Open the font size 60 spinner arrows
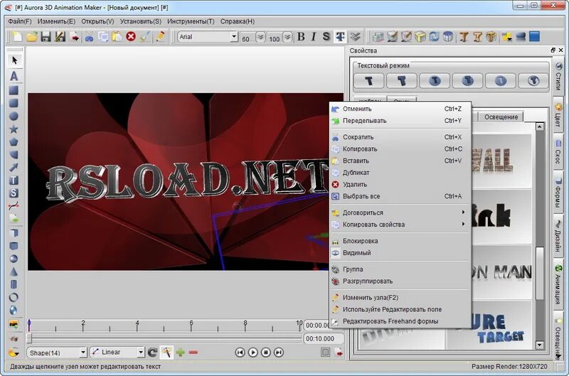Viewport: 569px width, 376px height. (x=260, y=38)
